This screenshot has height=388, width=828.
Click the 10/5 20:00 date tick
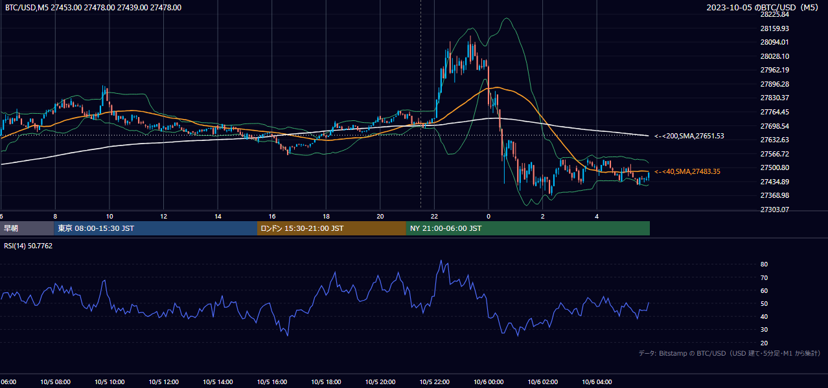(x=380, y=382)
